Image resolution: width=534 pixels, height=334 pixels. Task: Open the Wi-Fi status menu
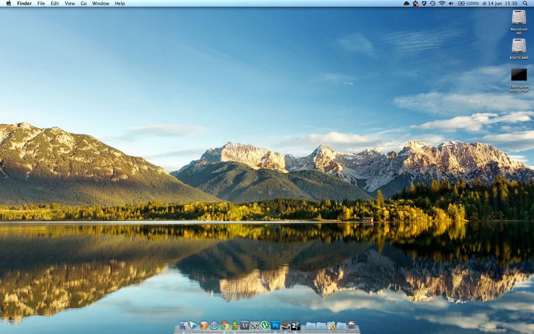[442, 3]
